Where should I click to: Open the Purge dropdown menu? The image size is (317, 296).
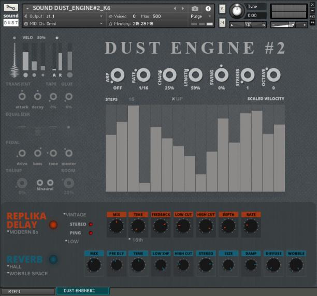click(x=201, y=16)
